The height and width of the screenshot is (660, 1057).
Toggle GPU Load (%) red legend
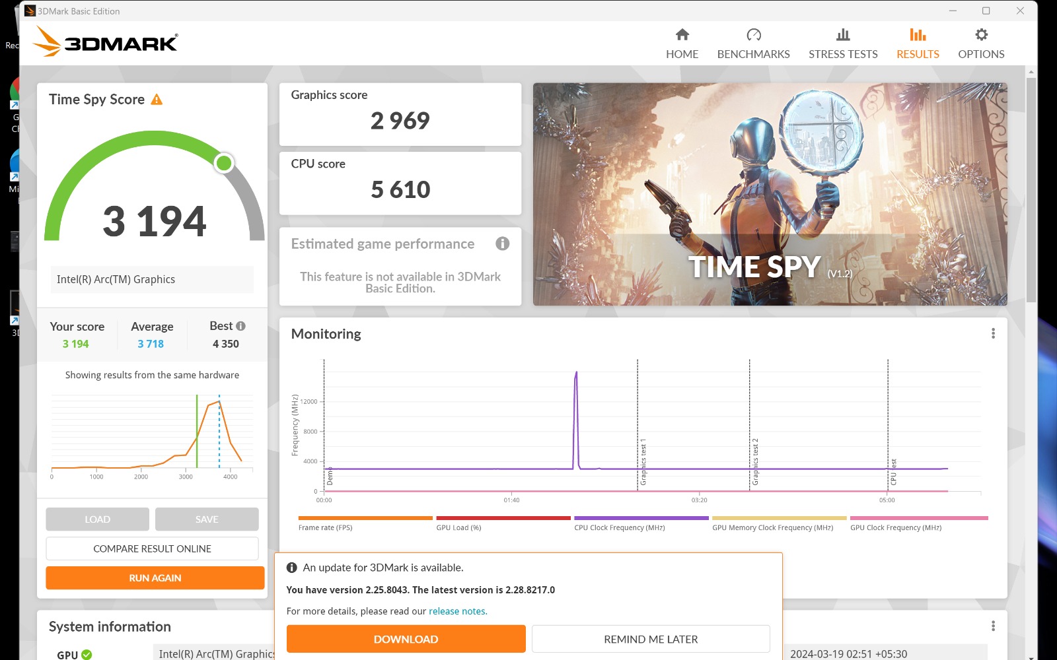click(x=503, y=523)
